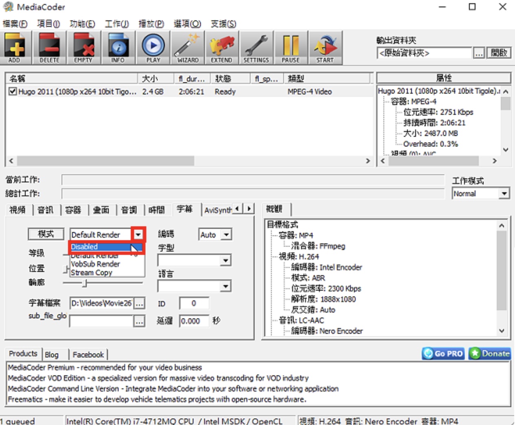This screenshot has width=515, height=425.
Task: Select VobSub Render option
Action: 95,264
